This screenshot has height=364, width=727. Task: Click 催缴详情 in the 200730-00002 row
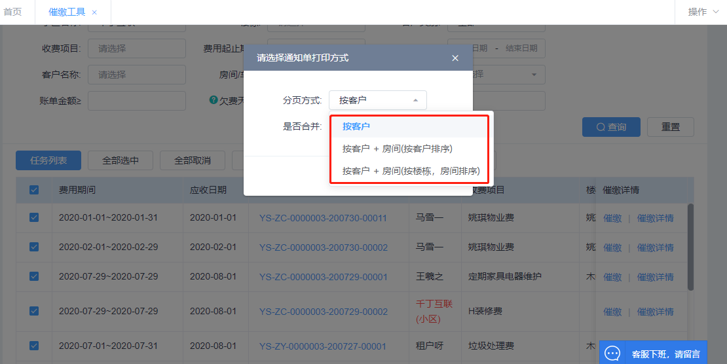(655, 247)
